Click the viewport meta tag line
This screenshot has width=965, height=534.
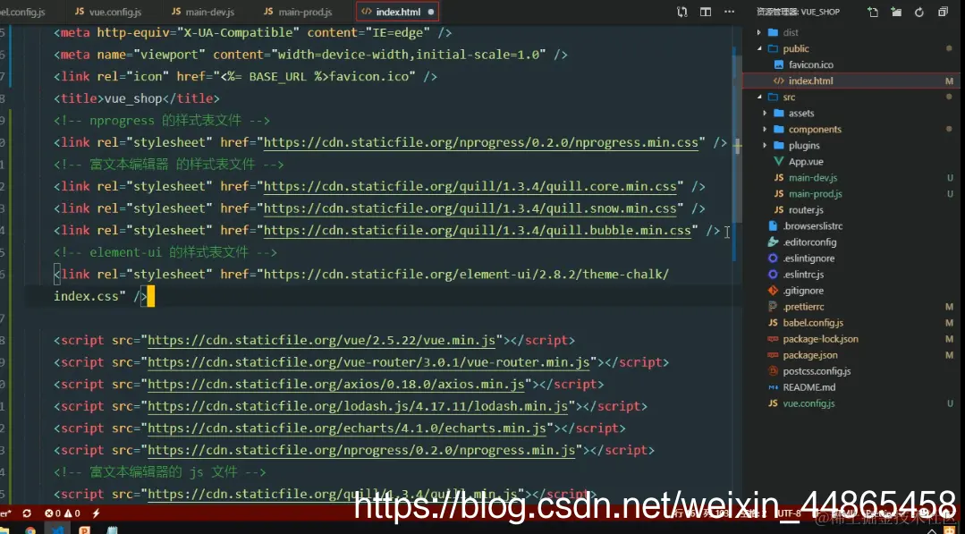311,55
